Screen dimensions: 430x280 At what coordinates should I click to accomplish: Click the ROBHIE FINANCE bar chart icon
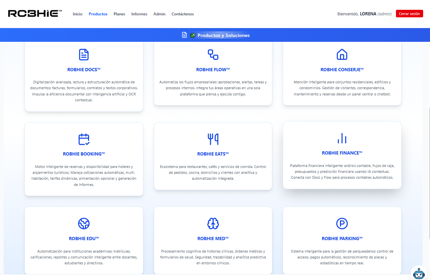(342, 138)
